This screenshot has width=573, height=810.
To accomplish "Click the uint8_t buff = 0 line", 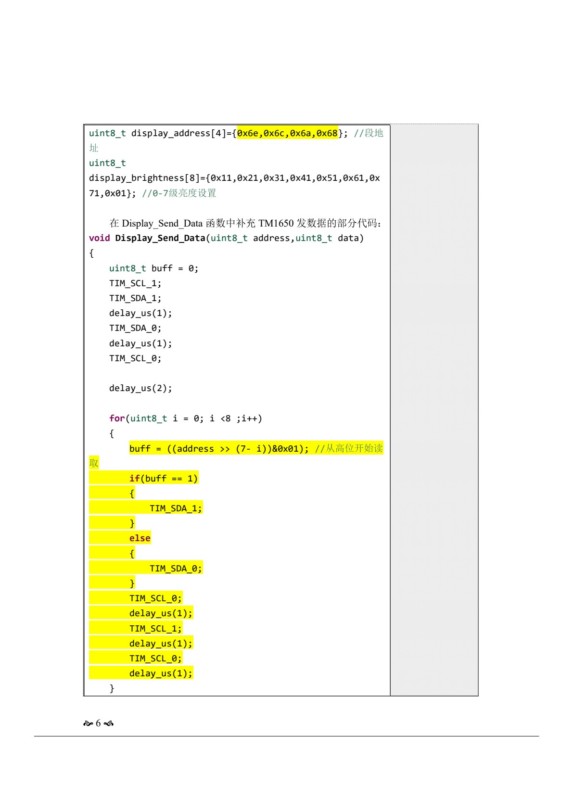I will tap(153, 268).
